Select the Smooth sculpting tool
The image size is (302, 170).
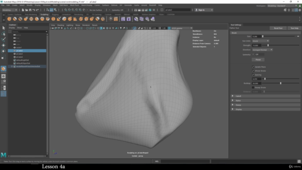[x=15, y=19]
